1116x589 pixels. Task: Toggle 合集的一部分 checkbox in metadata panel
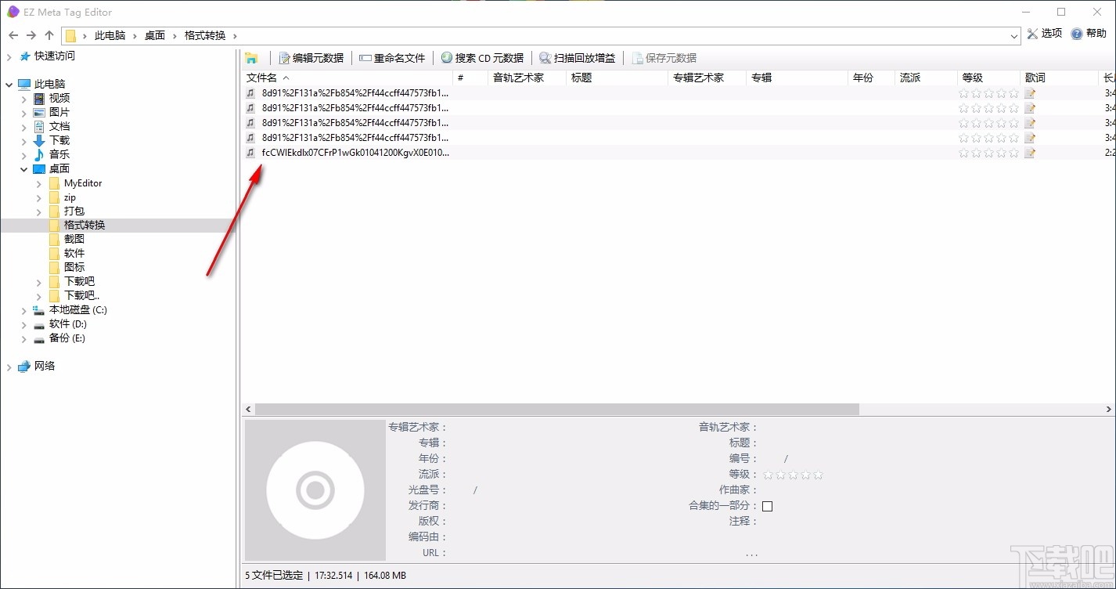click(767, 506)
